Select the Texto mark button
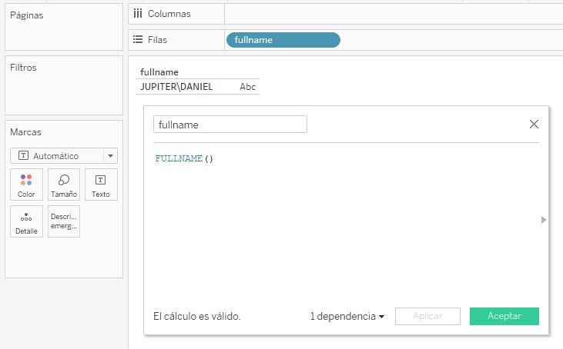Screen dimensions: 563x349 pos(101,185)
